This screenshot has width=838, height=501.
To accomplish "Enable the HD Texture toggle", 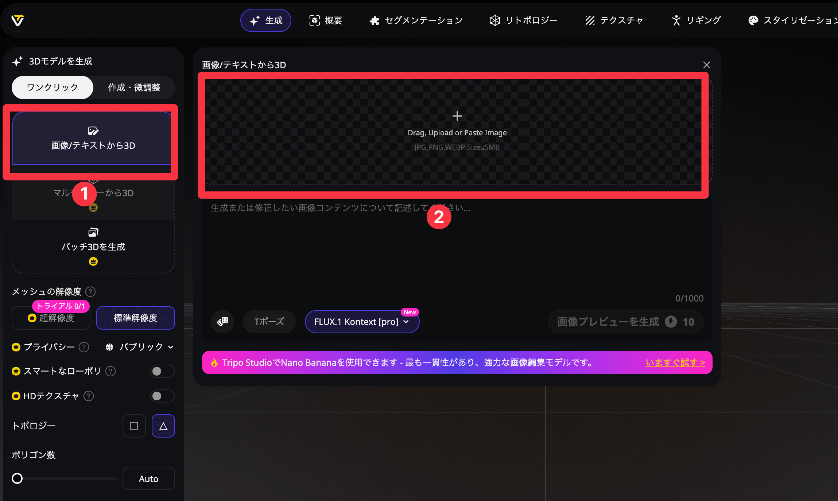I will (x=162, y=396).
